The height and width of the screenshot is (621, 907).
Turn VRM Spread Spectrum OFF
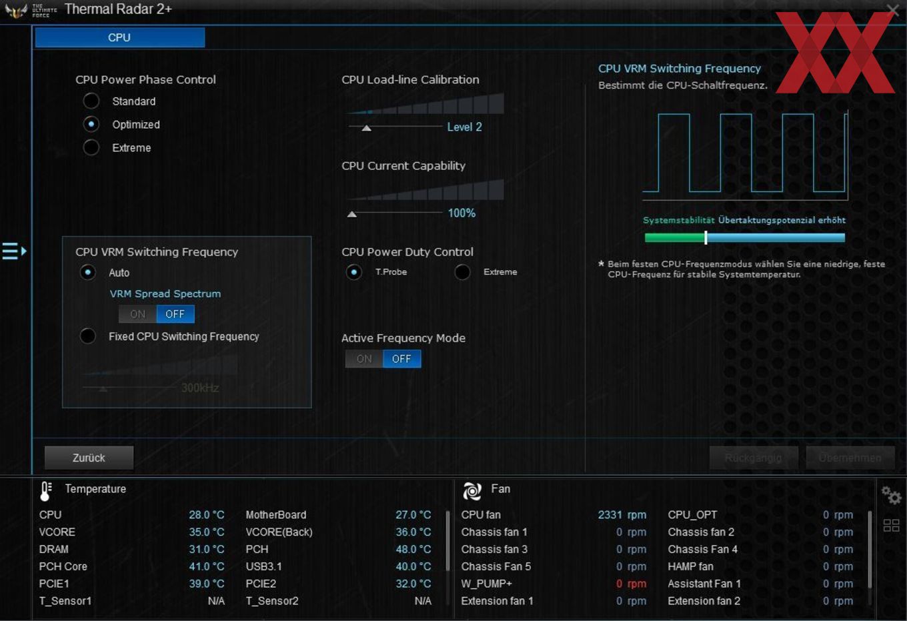coord(175,314)
